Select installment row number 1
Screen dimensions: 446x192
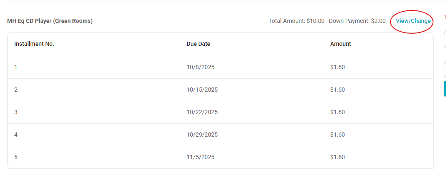click(x=220, y=67)
